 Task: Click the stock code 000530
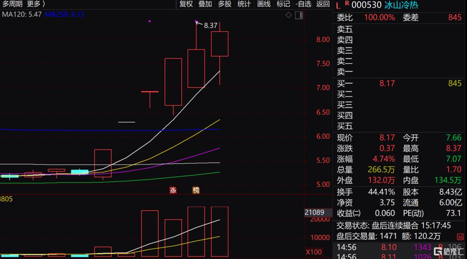(x=366, y=5)
